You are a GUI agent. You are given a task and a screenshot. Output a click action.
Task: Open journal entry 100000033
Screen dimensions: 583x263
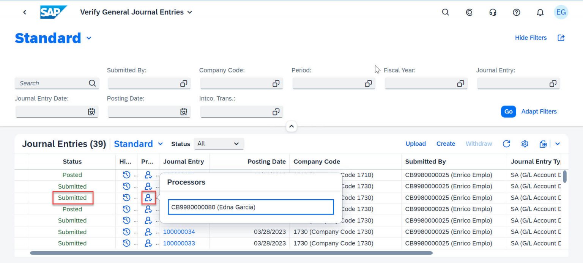[x=179, y=243]
